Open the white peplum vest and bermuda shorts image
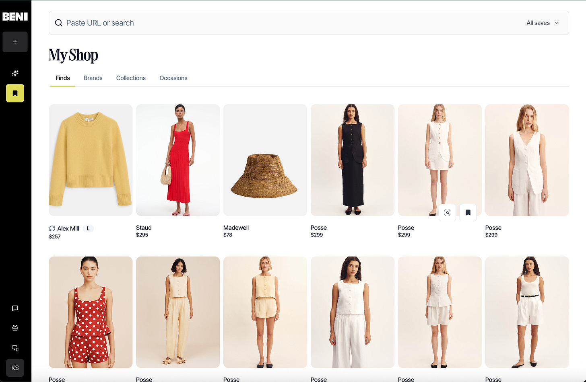Screen dimensions: 586x382 (440, 312)
